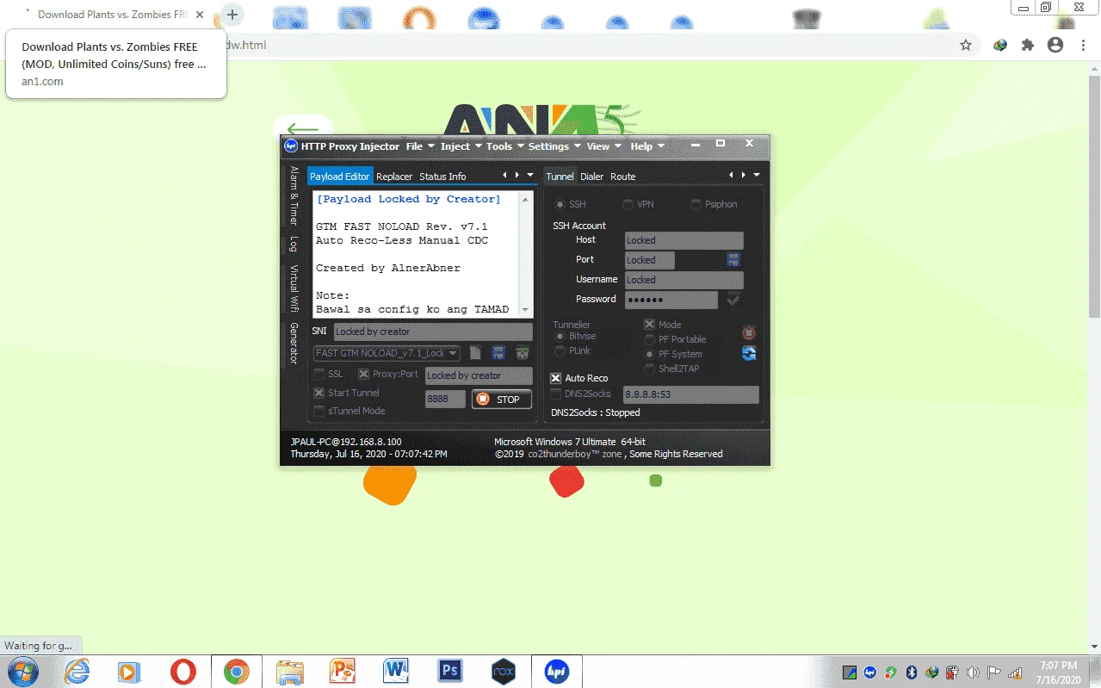1101x688 pixels.
Task: Click the Action Center flag tray icon
Action: click(x=993, y=673)
